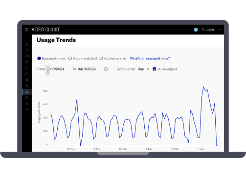
Task: Select the Engaged views radio button
Action: coord(39,58)
